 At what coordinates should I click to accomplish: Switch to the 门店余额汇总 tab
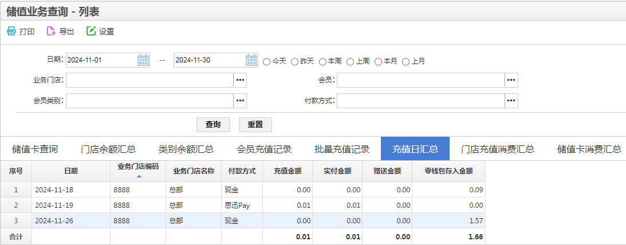coord(108,149)
